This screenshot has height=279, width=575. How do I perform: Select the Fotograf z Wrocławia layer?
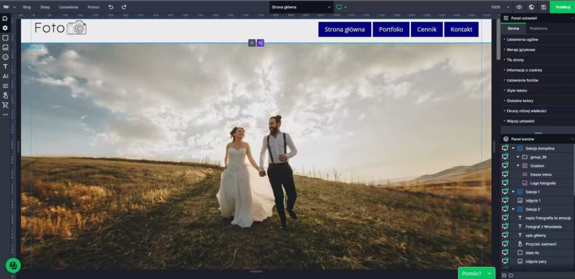(543, 227)
